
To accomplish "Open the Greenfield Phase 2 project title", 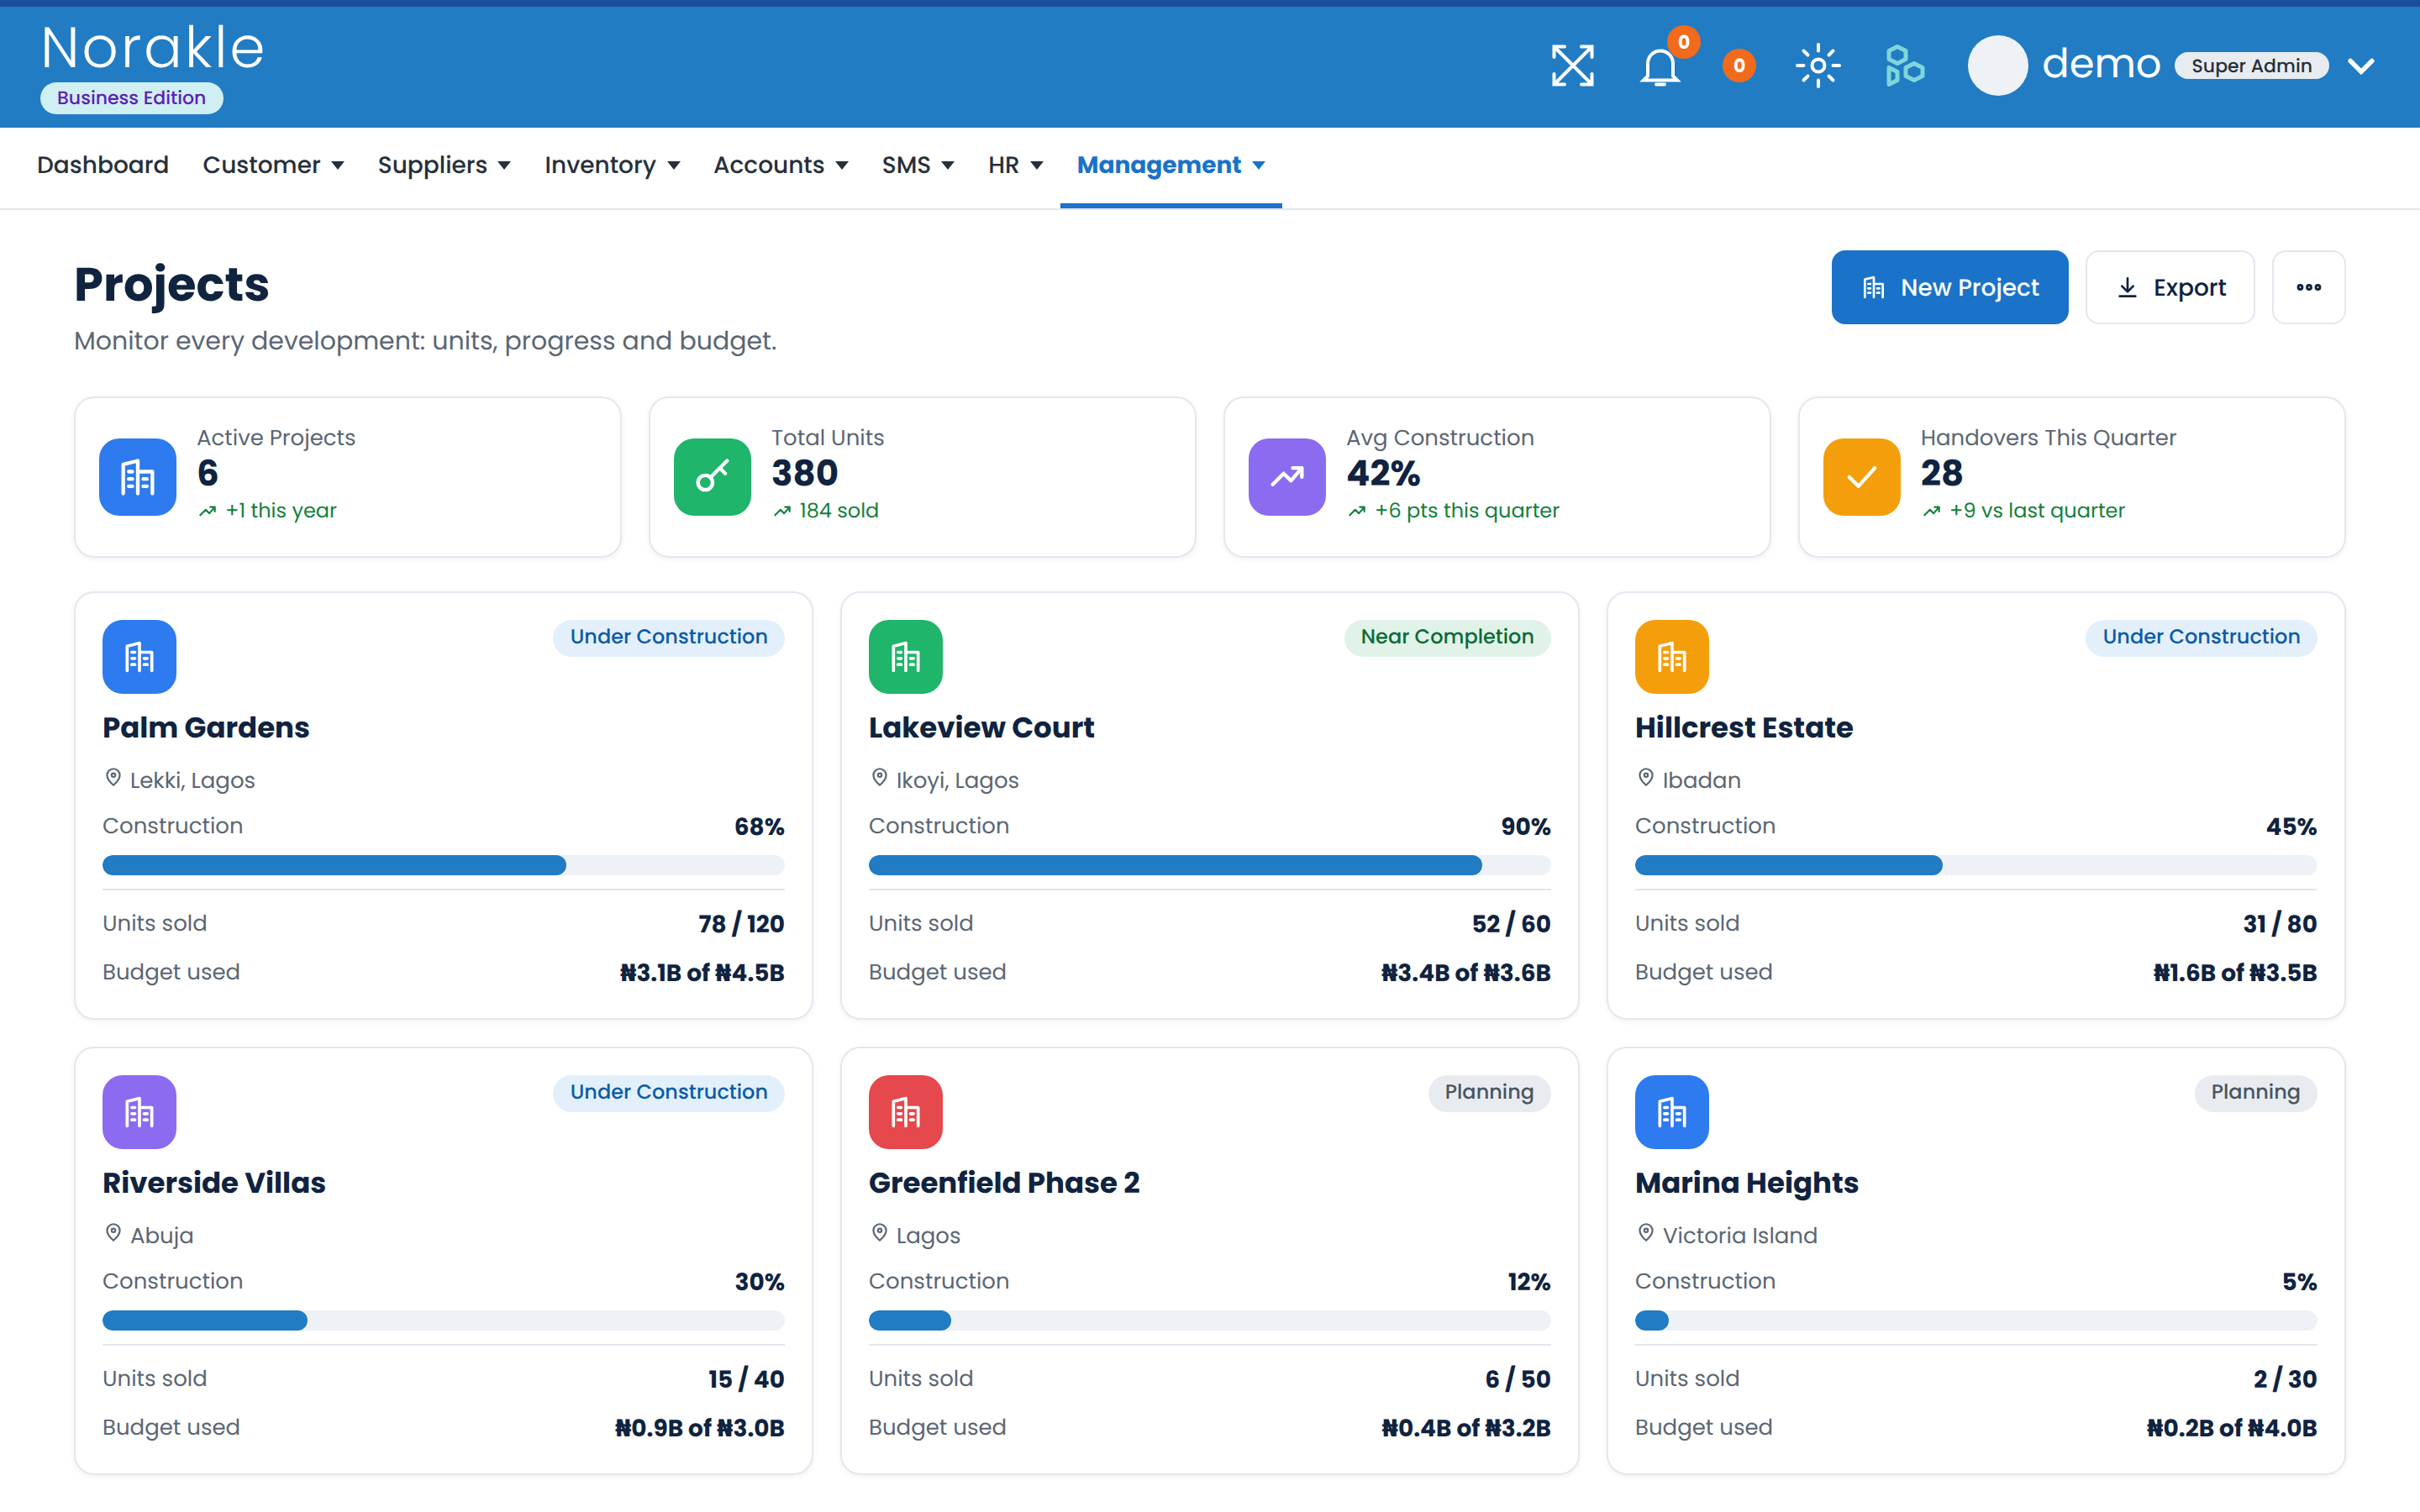I will tap(1004, 1182).
